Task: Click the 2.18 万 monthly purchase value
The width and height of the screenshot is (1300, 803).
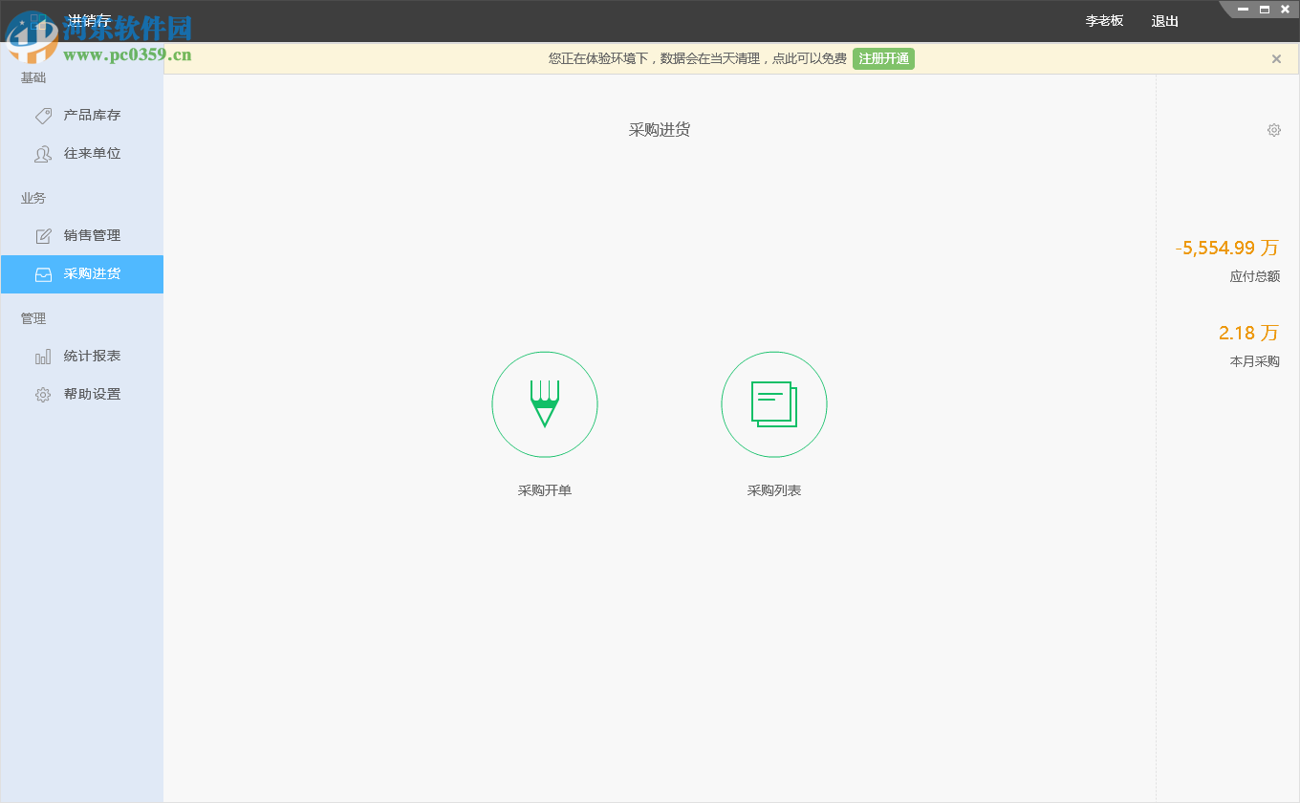Action: (x=1248, y=334)
